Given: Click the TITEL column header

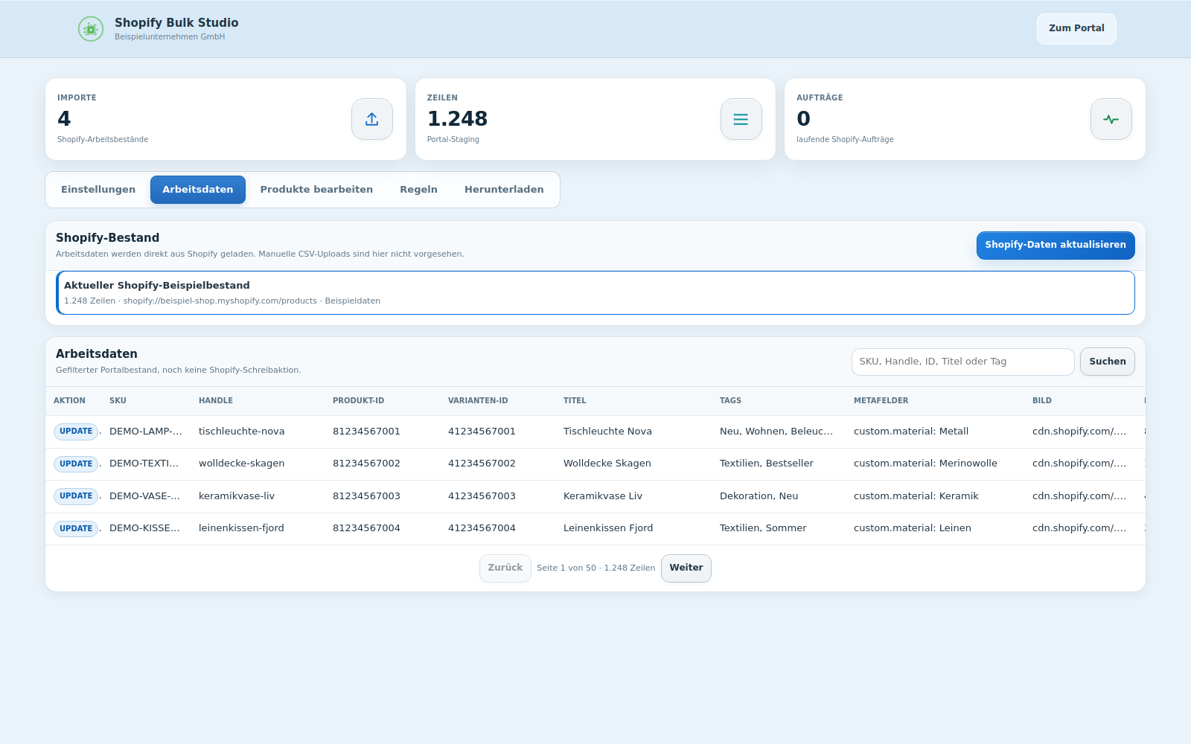Looking at the screenshot, I should click(x=575, y=400).
